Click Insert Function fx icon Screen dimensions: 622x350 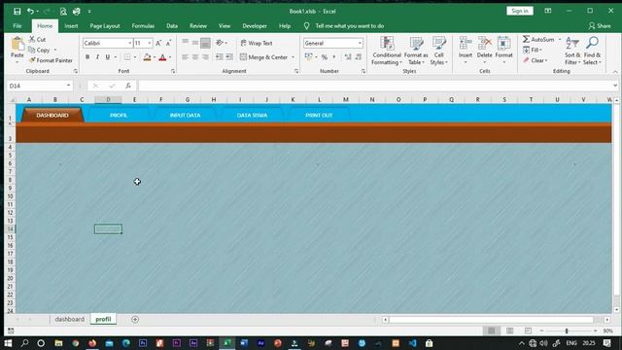(x=127, y=86)
